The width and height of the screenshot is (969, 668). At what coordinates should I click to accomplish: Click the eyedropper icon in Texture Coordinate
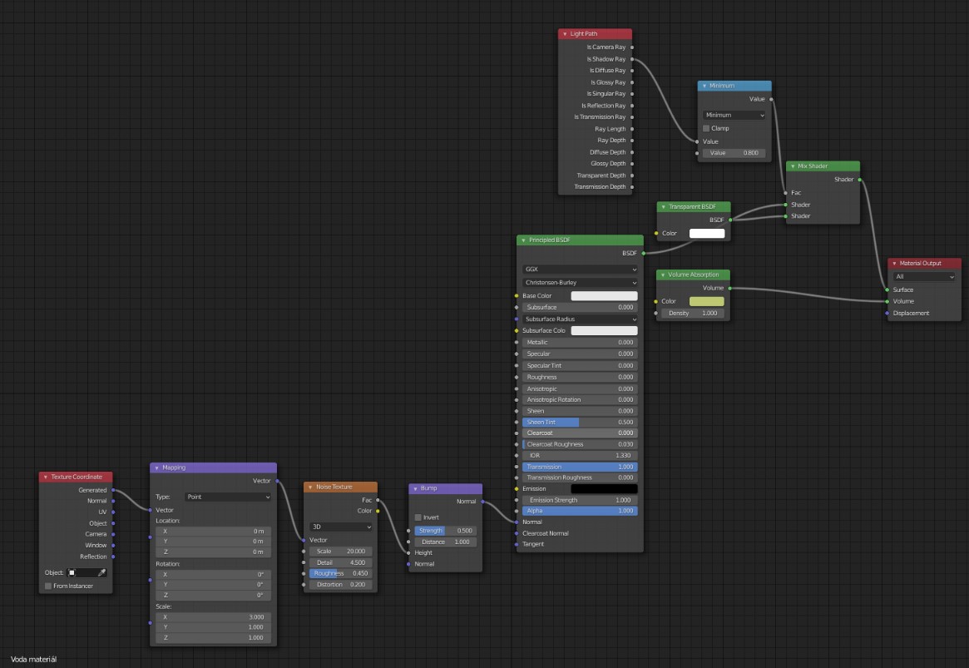pos(102,573)
